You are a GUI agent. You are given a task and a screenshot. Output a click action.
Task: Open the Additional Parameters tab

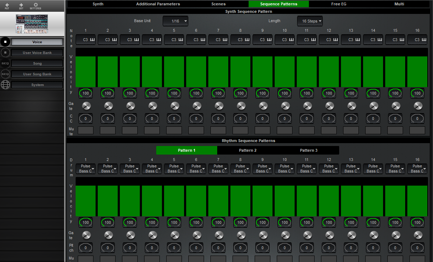click(158, 4)
